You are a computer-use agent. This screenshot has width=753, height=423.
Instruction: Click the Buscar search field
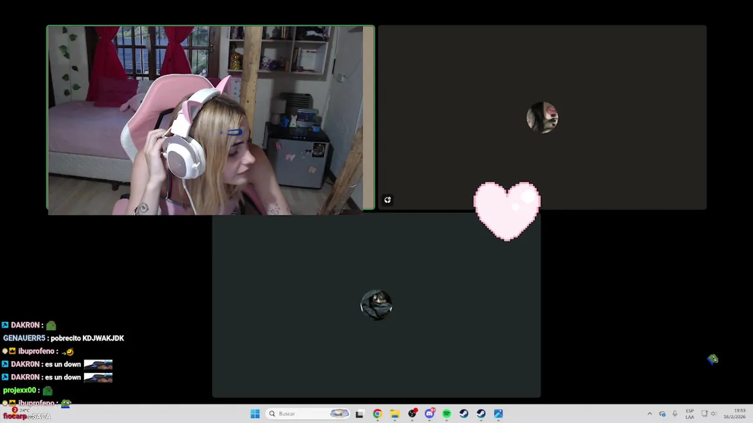pyautogui.click(x=308, y=414)
